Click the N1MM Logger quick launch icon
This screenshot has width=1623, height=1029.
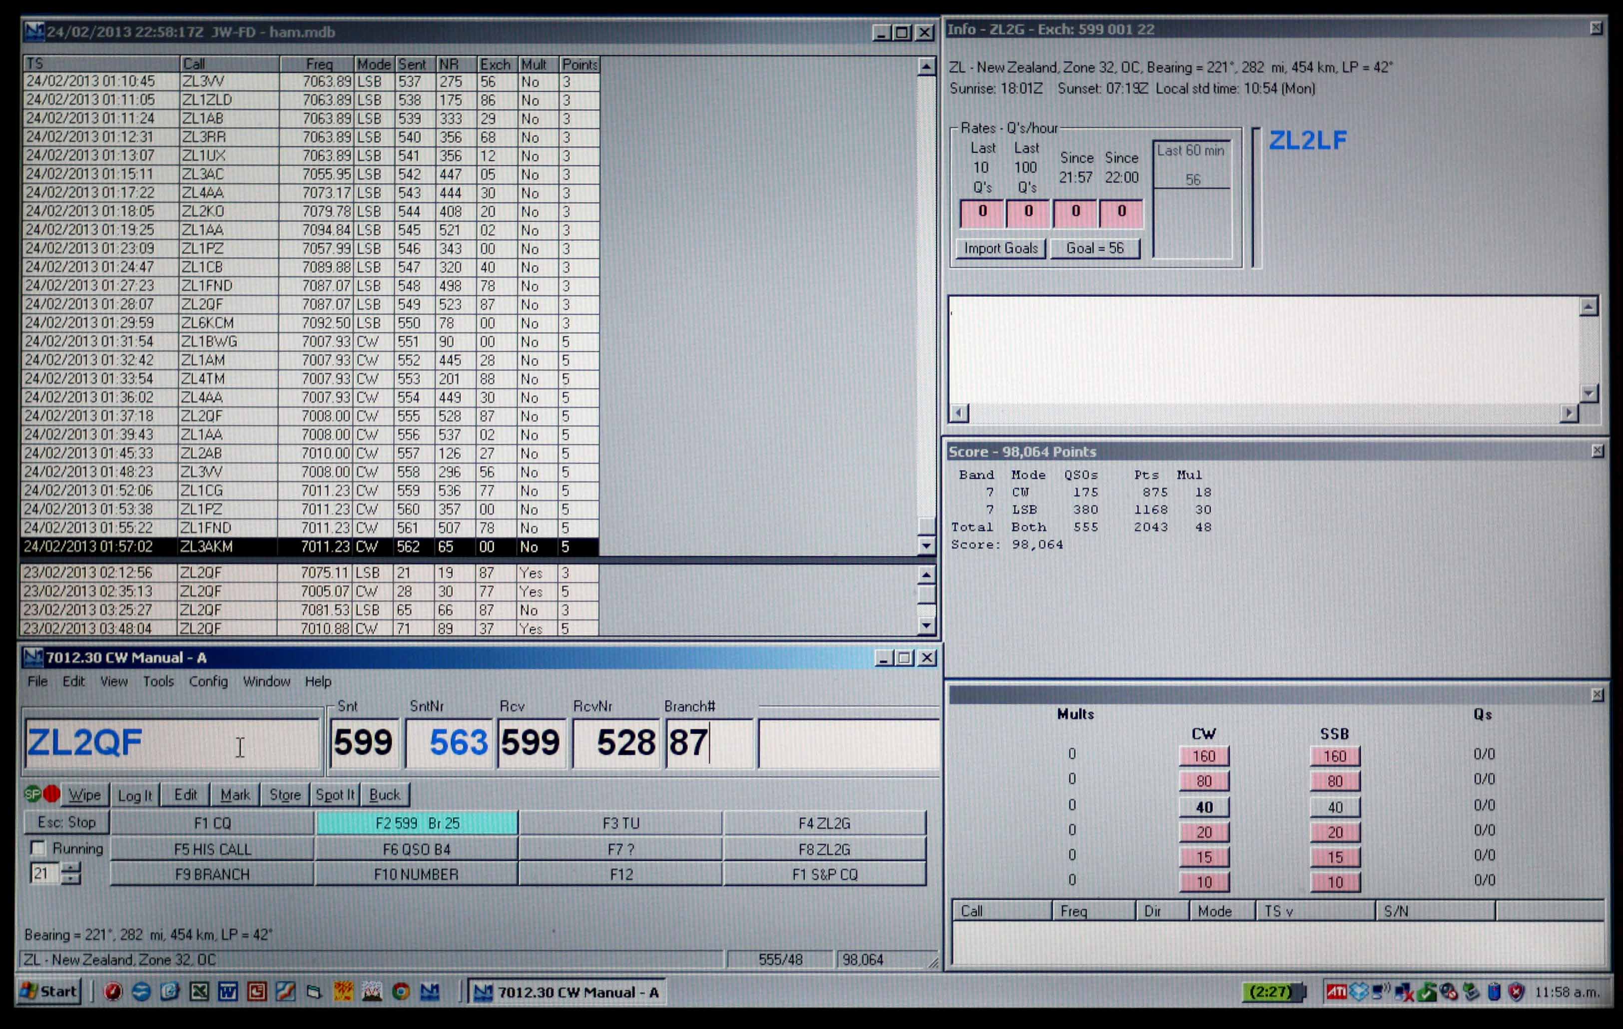pyautogui.click(x=430, y=992)
